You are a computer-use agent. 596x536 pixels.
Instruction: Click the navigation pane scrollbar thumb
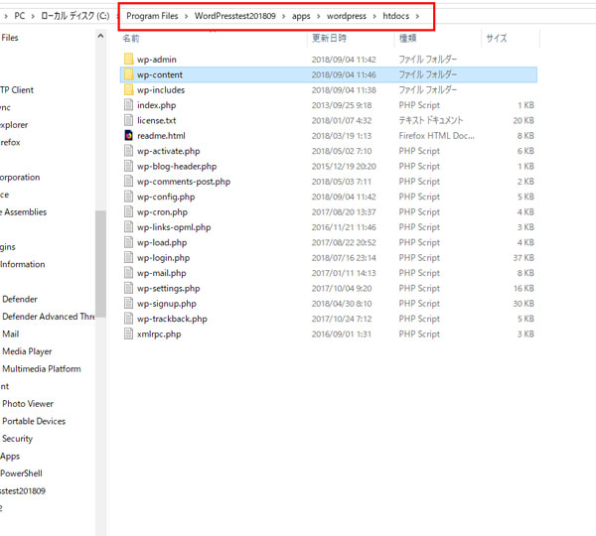100,264
